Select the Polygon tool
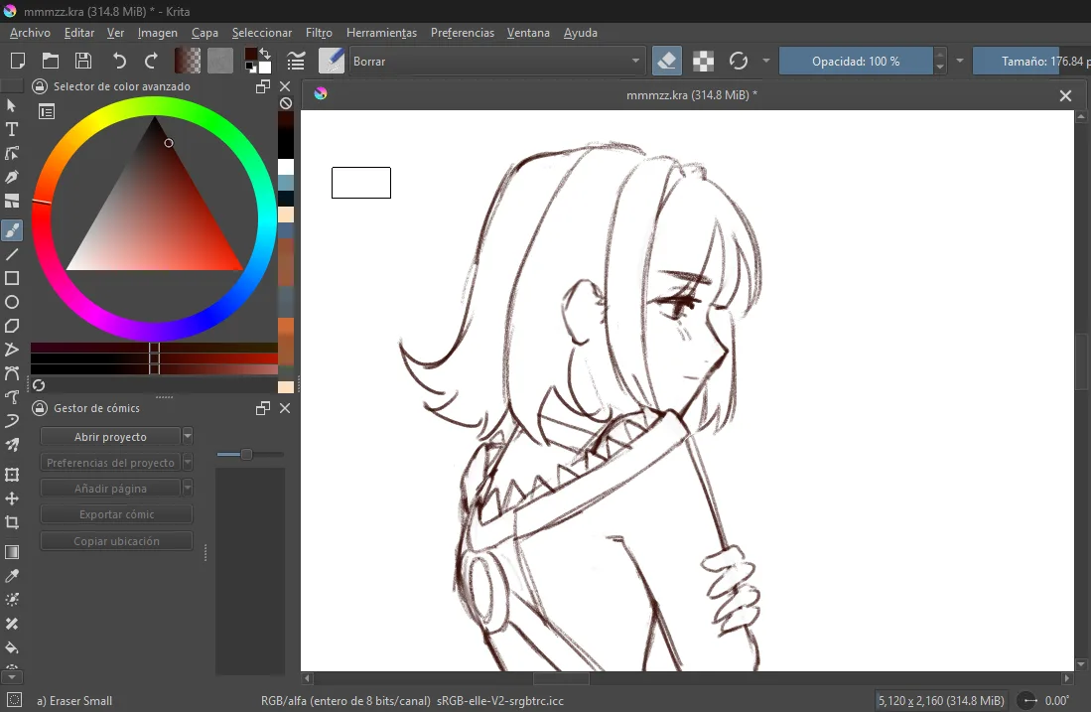 (12, 326)
